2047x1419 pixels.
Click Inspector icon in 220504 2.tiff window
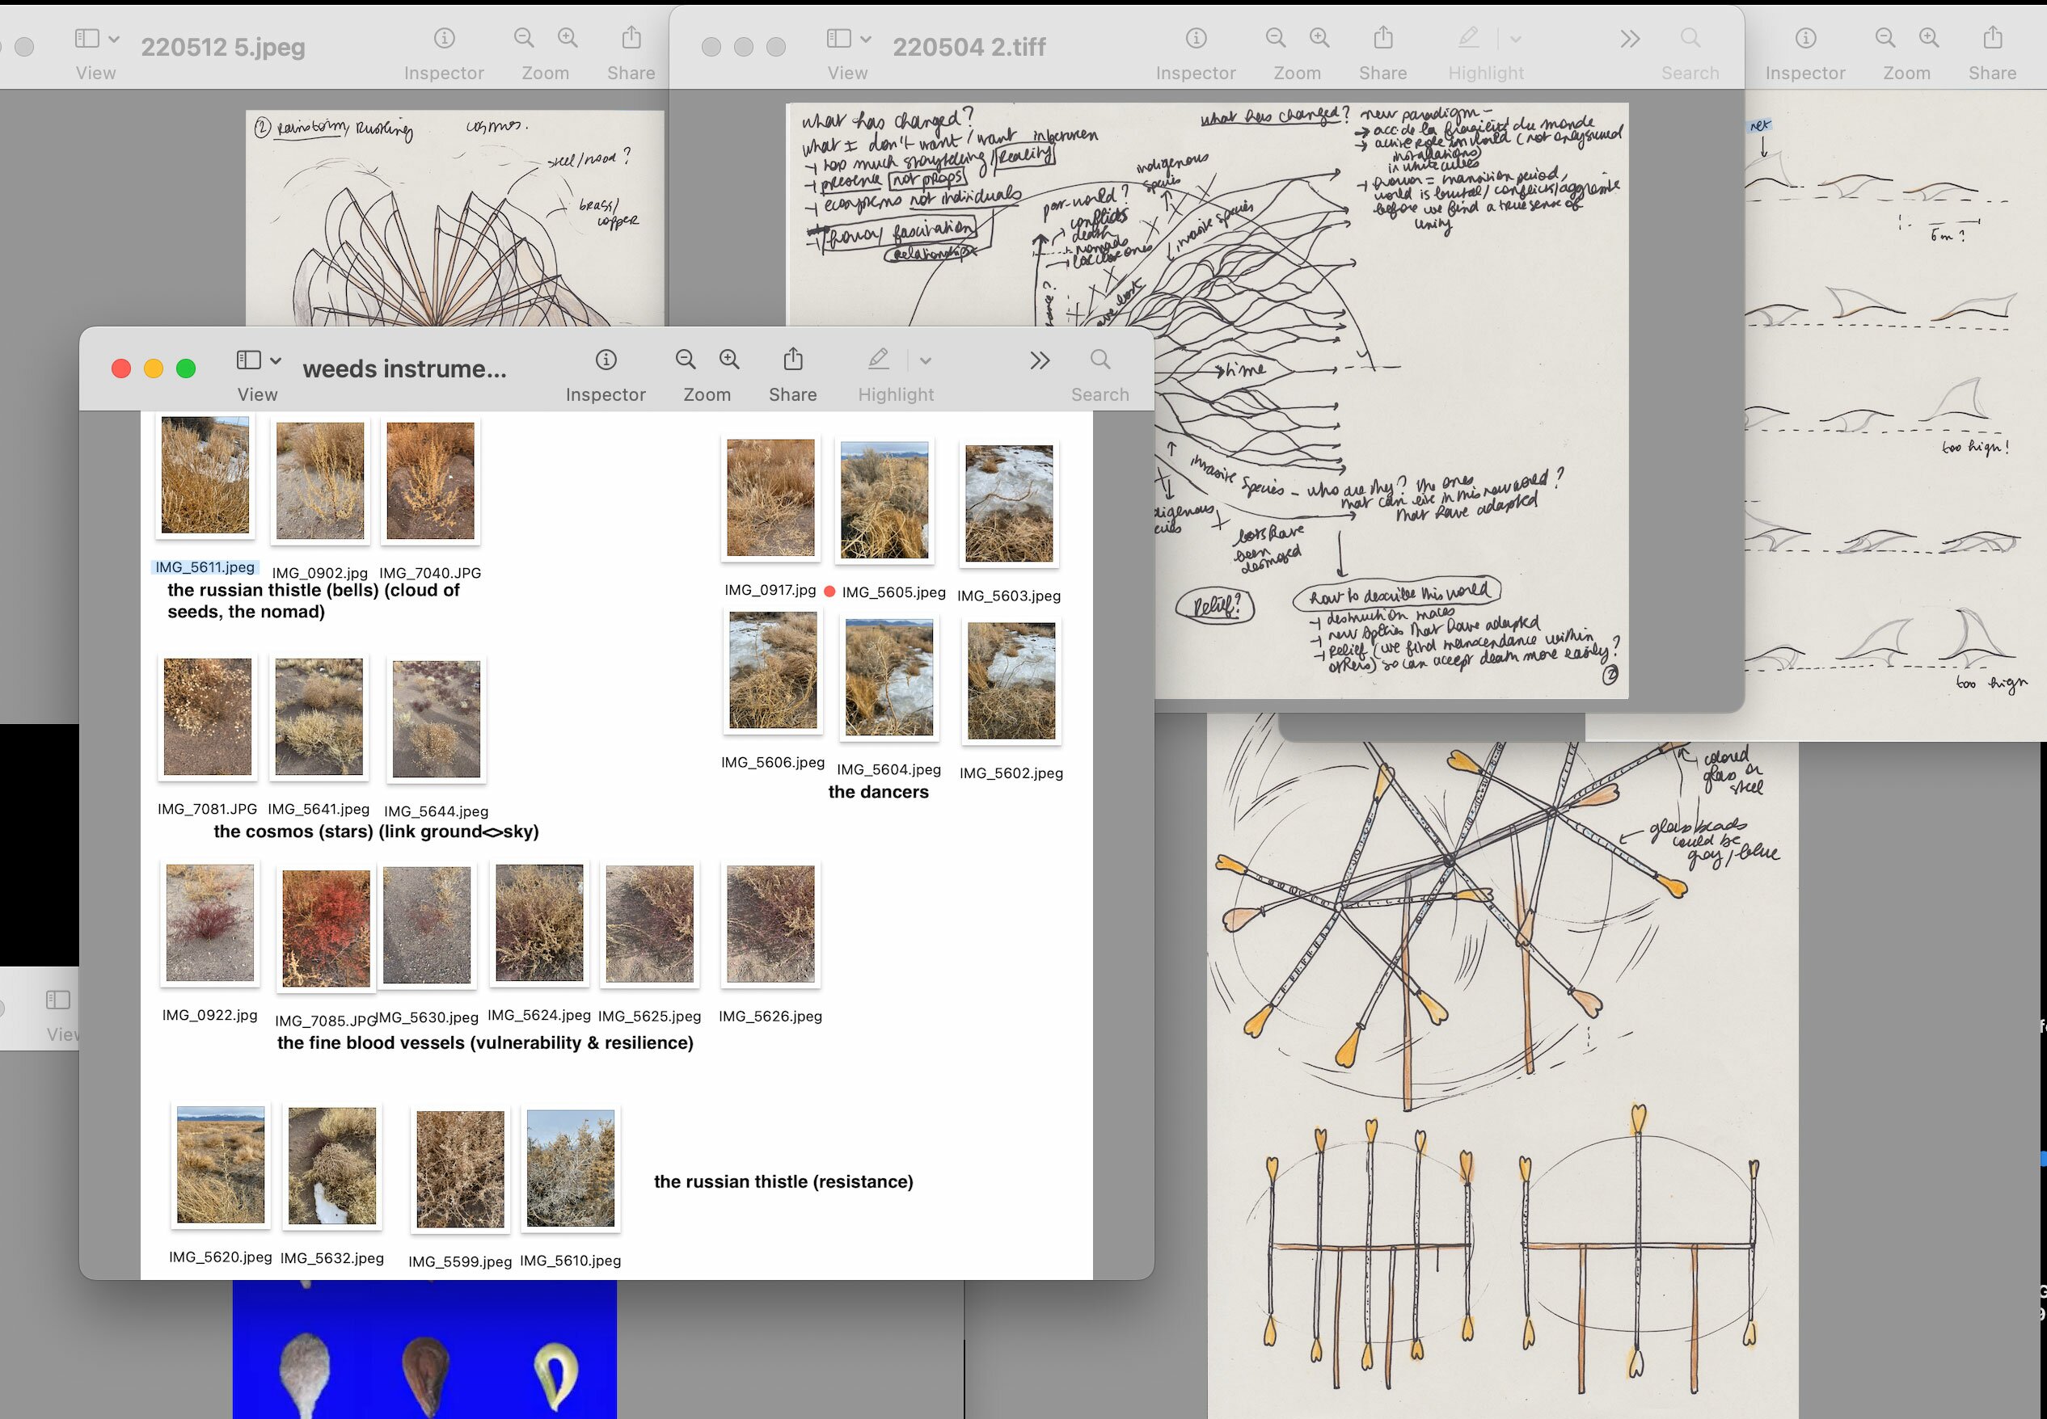pos(1196,38)
